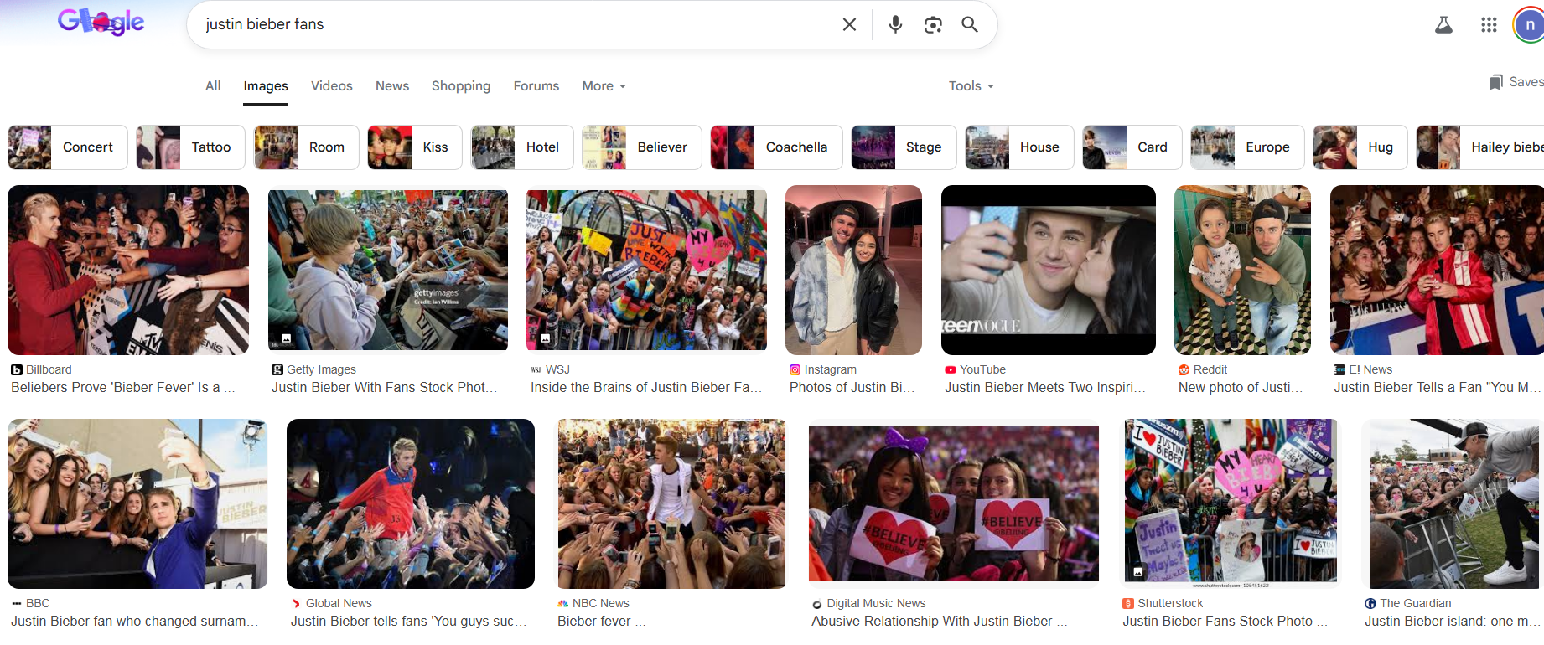Click the Google logo

click(x=101, y=22)
